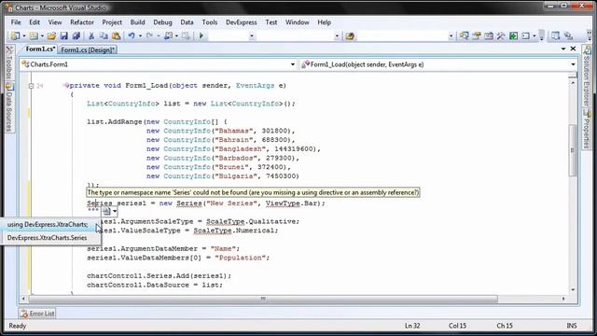597x336 pixels.
Task: Click the "Population" string literal
Action: pyautogui.click(x=241, y=258)
